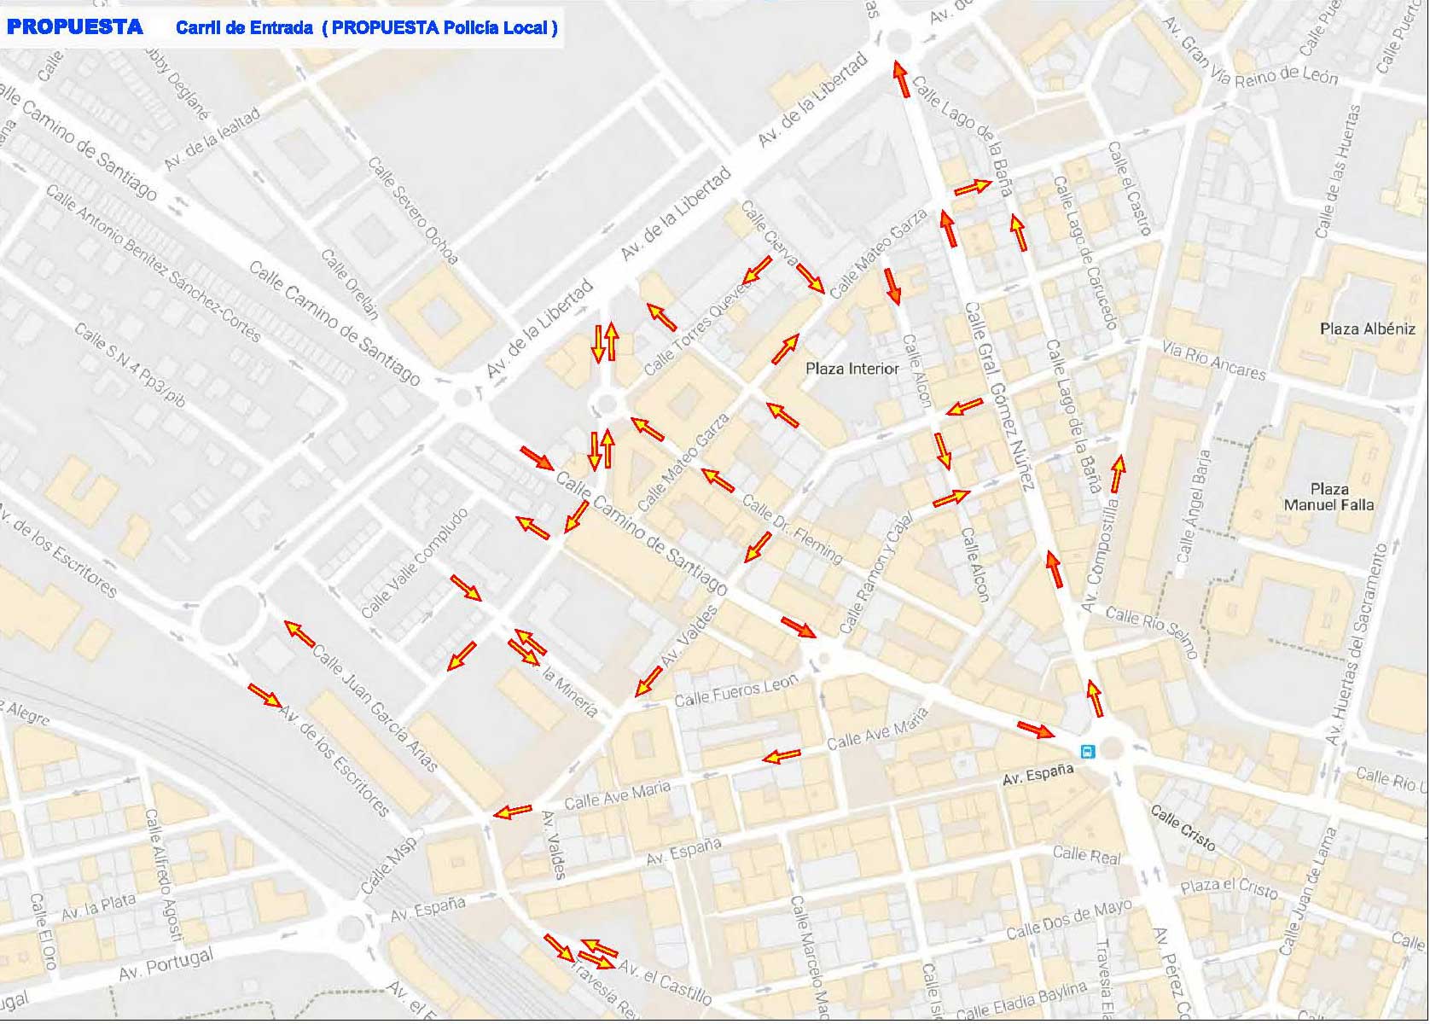Click the 'Calle Lago de Carucedo' label
1430x1024 pixels.
(x=1085, y=253)
